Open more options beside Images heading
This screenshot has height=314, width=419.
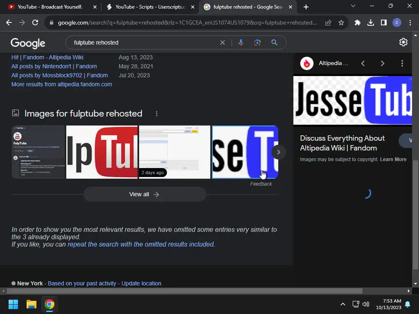click(x=157, y=114)
